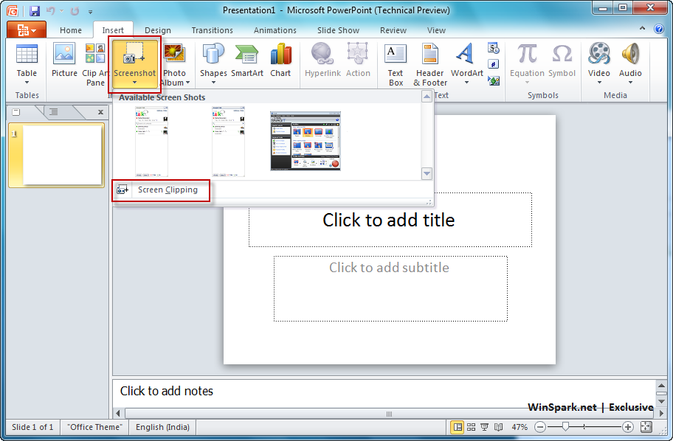Click Slide 1 of 1 indicator

click(32, 427)
